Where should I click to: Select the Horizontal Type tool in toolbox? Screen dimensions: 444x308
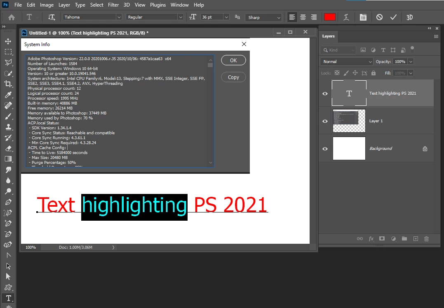8,298
